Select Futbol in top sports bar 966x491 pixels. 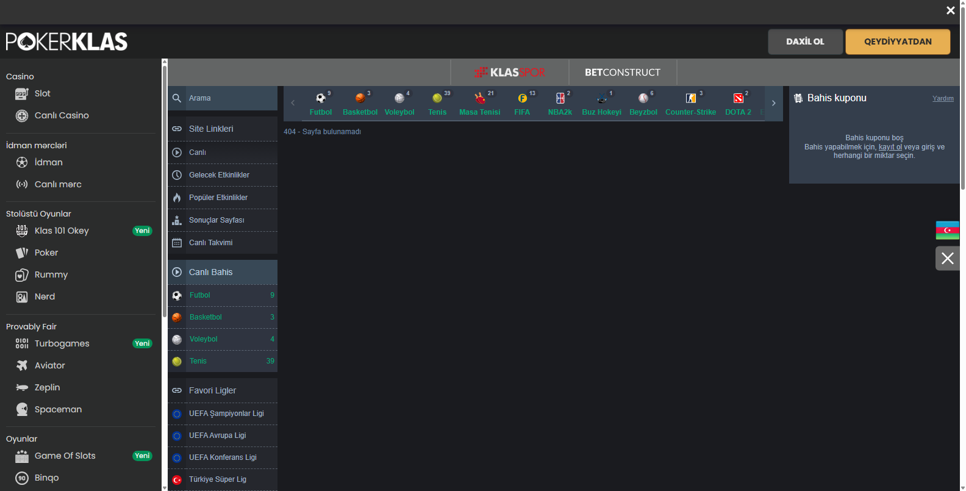(x=321, y=104)
